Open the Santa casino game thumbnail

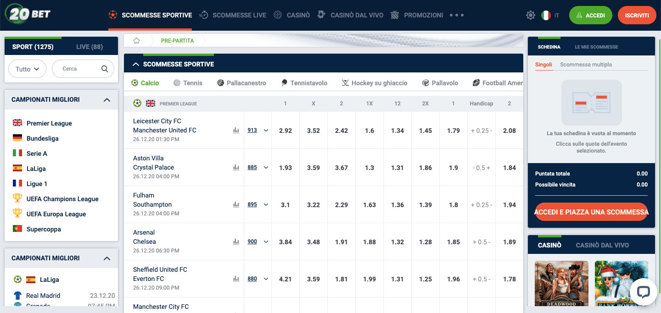pyautogui.click(x=622, y=284)
